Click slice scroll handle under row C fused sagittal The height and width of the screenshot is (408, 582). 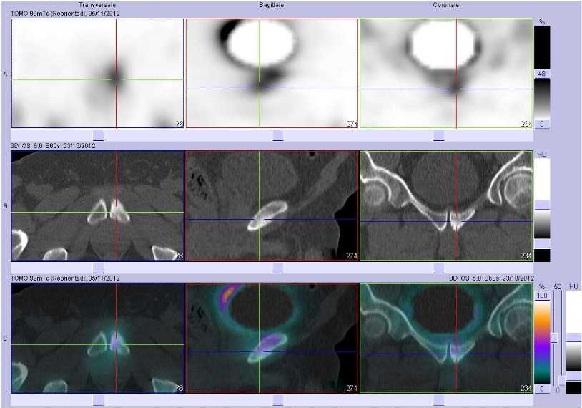pos(277,401)
